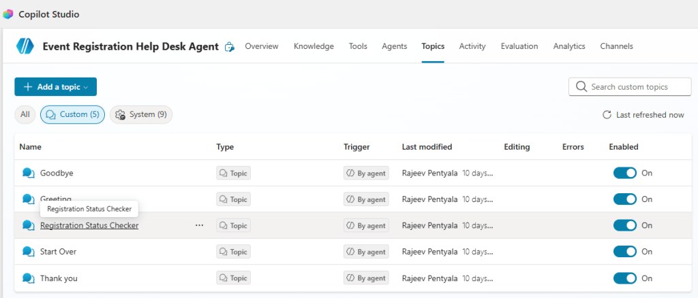Click the Event Registration agent avatar icon
Screen dimensions: 698x298
point(25,46)
